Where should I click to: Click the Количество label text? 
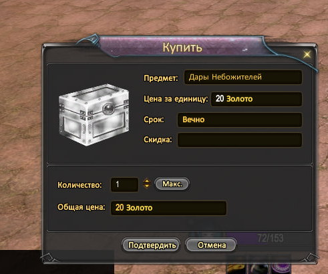pos(79,185)
